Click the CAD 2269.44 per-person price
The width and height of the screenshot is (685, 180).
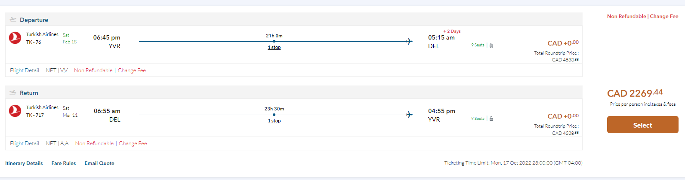coord(635,93)
